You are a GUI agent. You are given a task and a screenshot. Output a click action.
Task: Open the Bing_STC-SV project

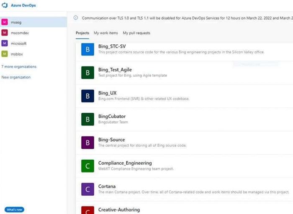tap(112, 46)
